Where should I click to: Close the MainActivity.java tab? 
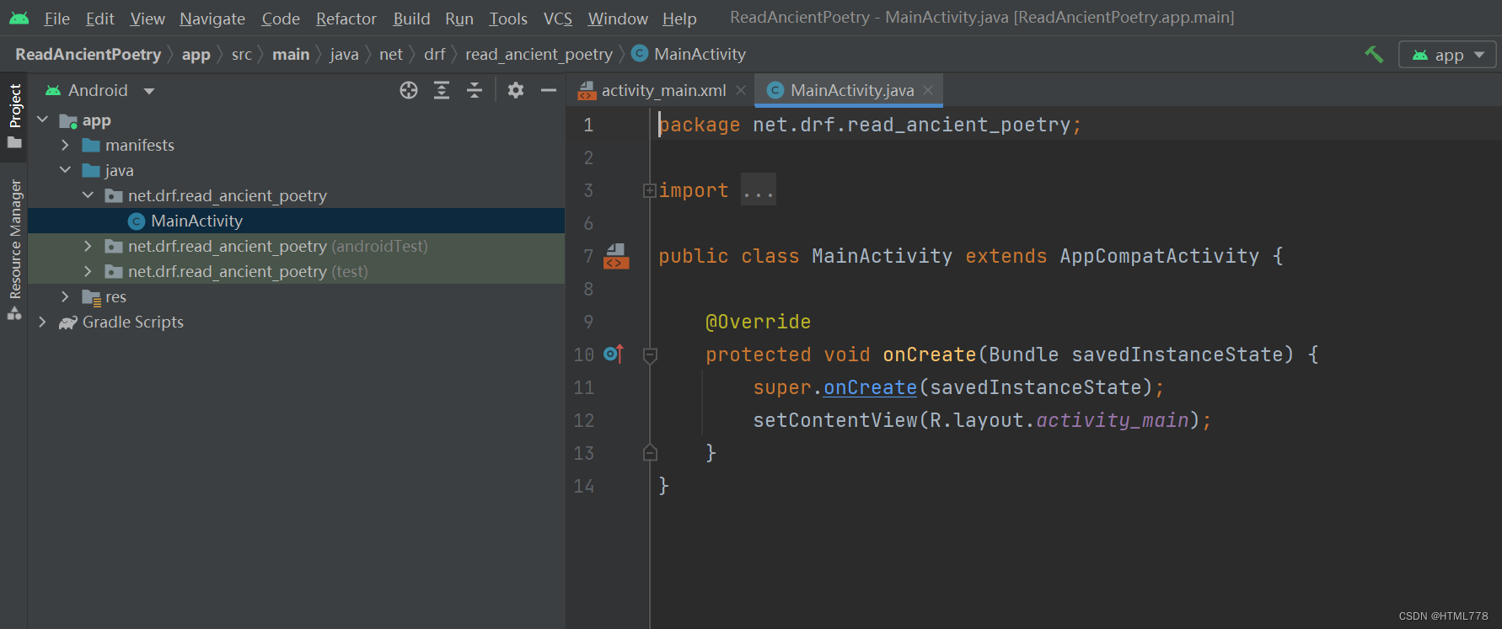[928, 90]
